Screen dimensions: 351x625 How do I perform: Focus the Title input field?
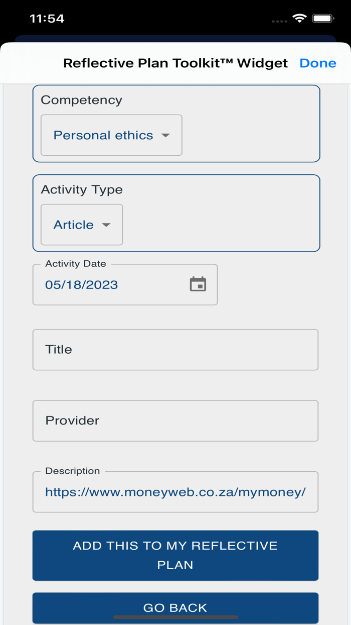(175, 349)
